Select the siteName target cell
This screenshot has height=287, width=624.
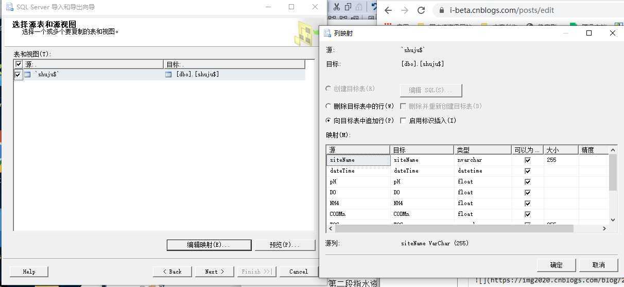coord(422,160)
